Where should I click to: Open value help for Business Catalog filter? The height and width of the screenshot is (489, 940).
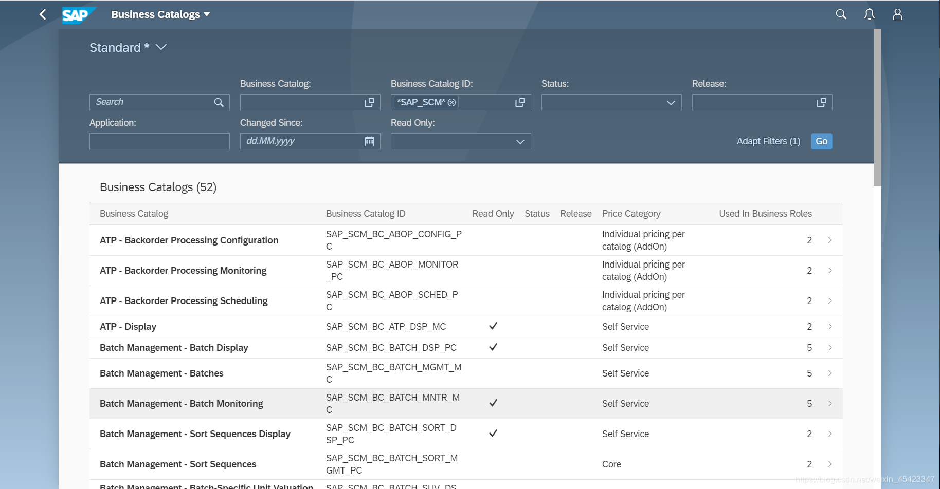pyautogui.click(x=369, y=102)
